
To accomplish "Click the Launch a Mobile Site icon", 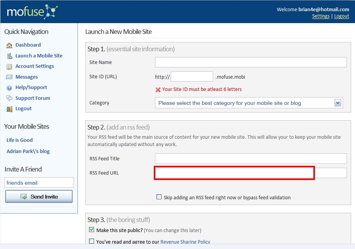I will (9, 56).
